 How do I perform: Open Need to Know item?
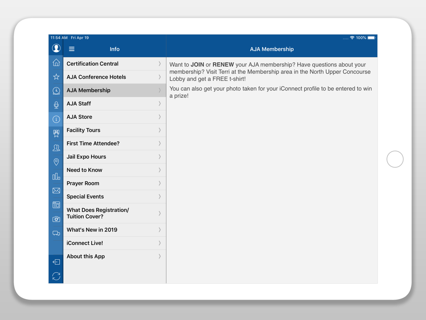(115, 170)
